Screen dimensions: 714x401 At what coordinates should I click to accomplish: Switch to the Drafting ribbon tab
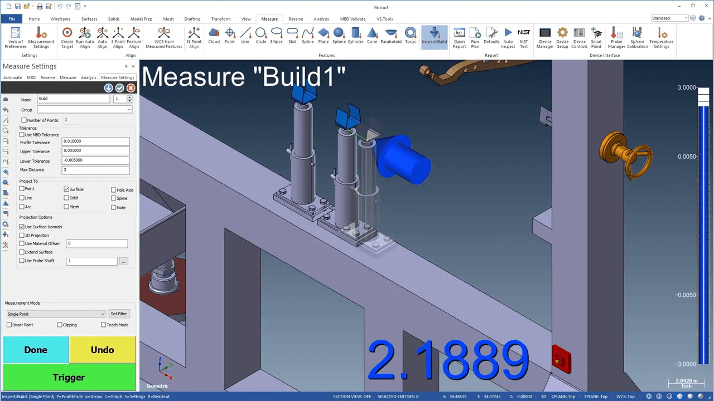[192, 19]
